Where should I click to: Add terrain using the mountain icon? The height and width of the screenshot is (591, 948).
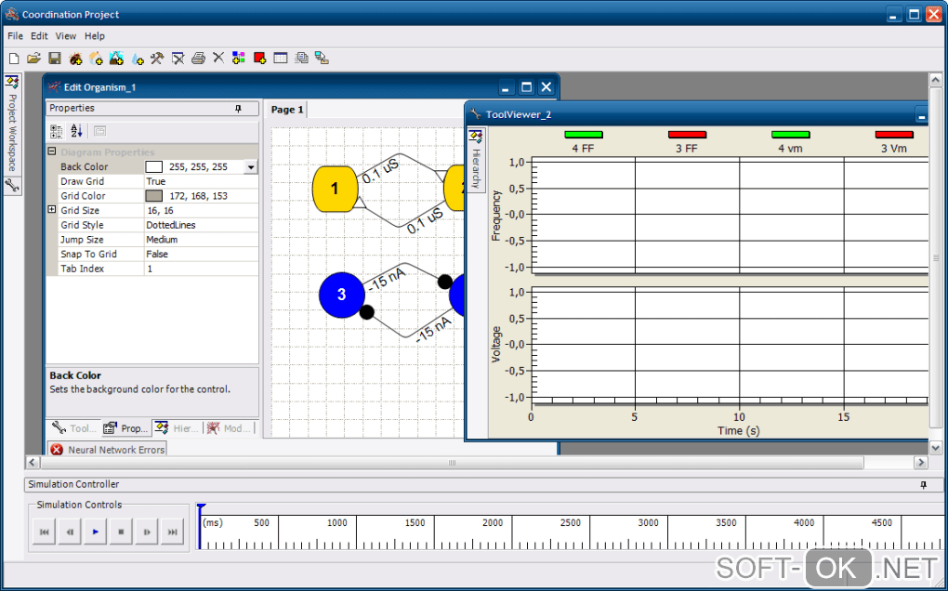tap(116, 59)
